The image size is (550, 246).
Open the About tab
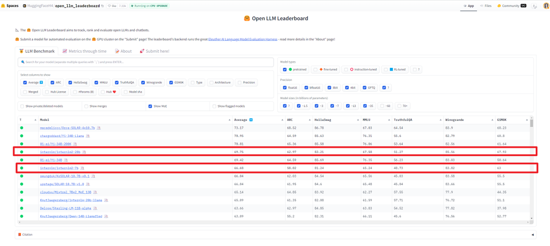[x=123, y=51]
